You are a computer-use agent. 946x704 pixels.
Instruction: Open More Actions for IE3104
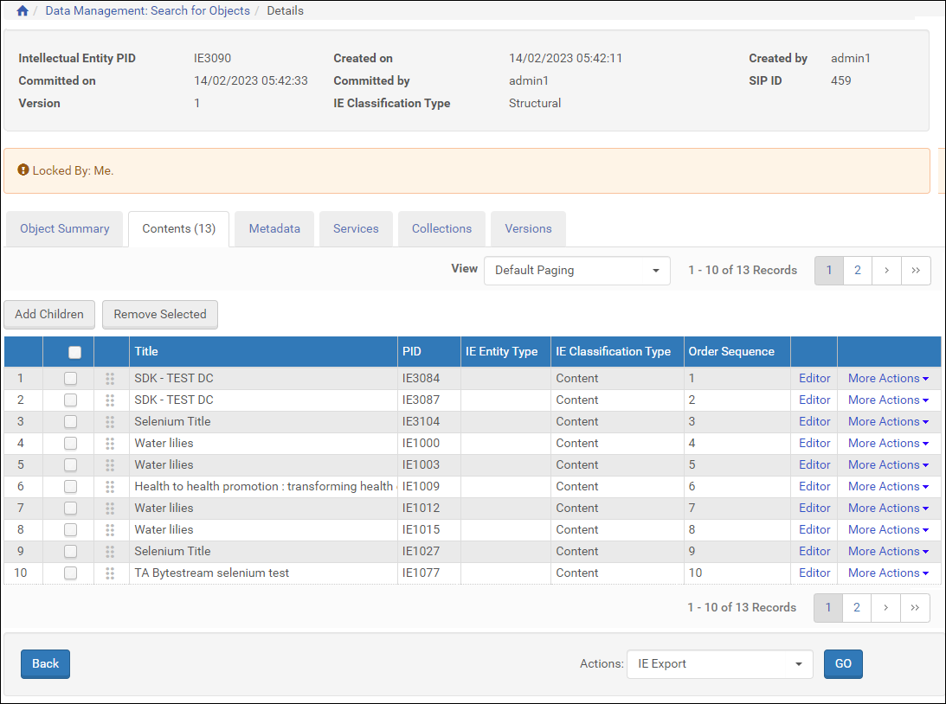point(888,422)
